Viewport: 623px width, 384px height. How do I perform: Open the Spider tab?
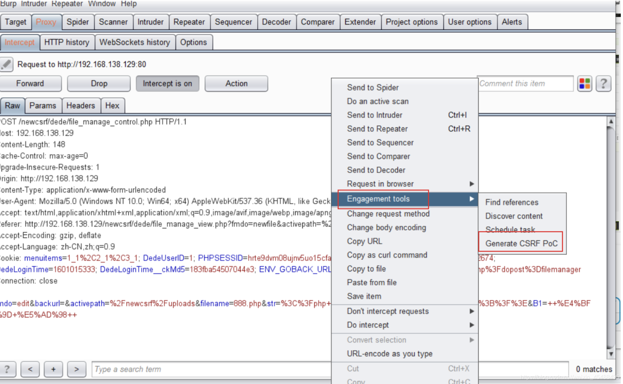pyautogui.click(x=78, y=22)
